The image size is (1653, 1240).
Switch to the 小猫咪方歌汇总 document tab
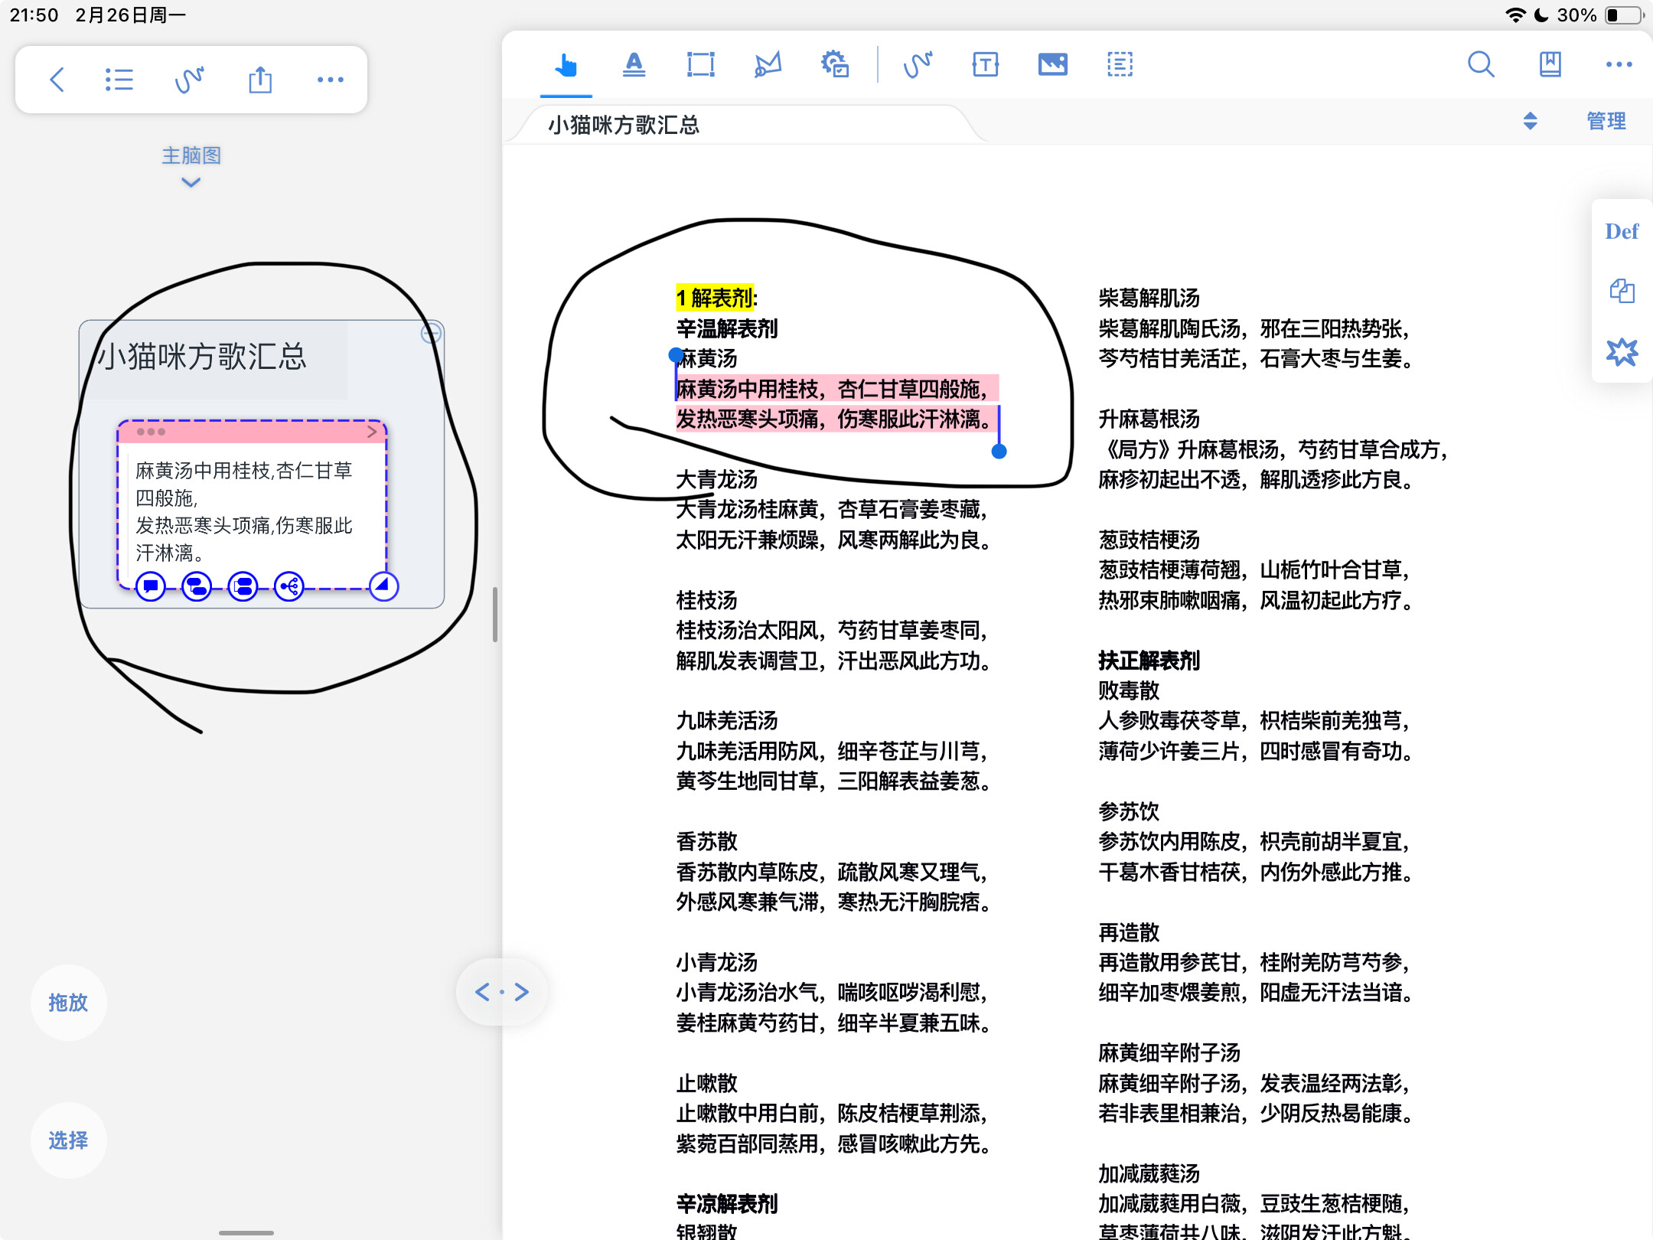623,125
